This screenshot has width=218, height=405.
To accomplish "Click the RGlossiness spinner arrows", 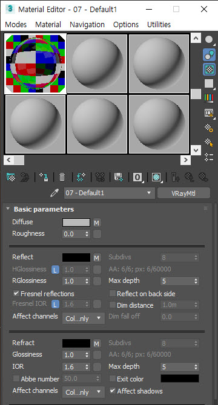I will point(87,281).
